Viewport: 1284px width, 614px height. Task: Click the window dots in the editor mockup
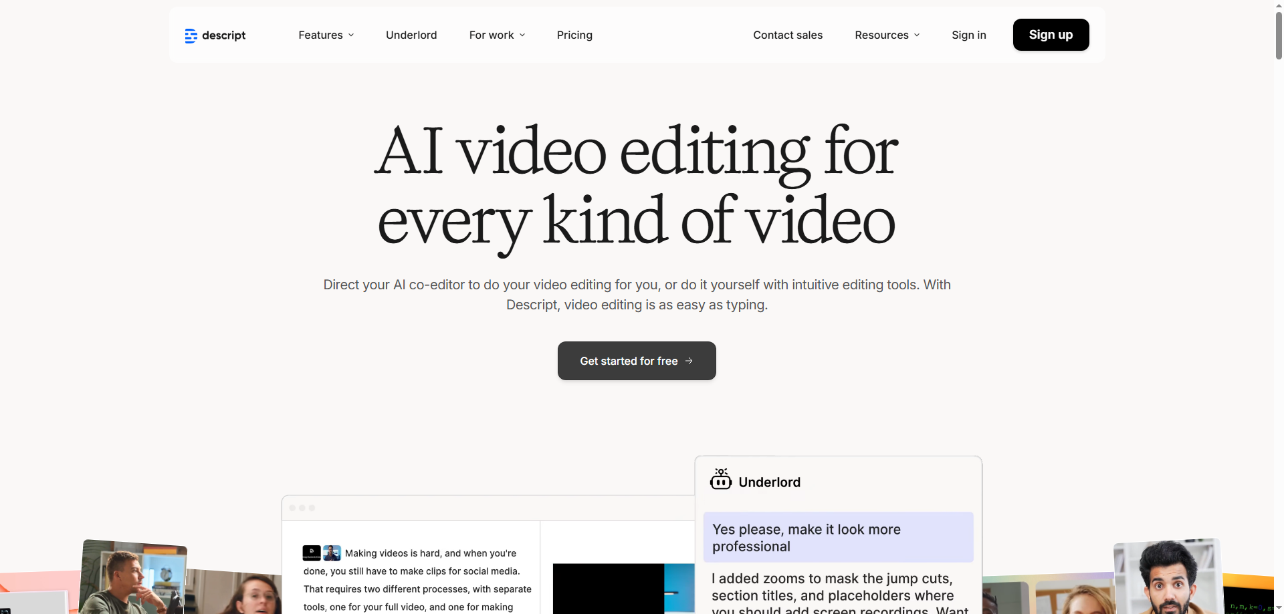(x=302, y=508)
